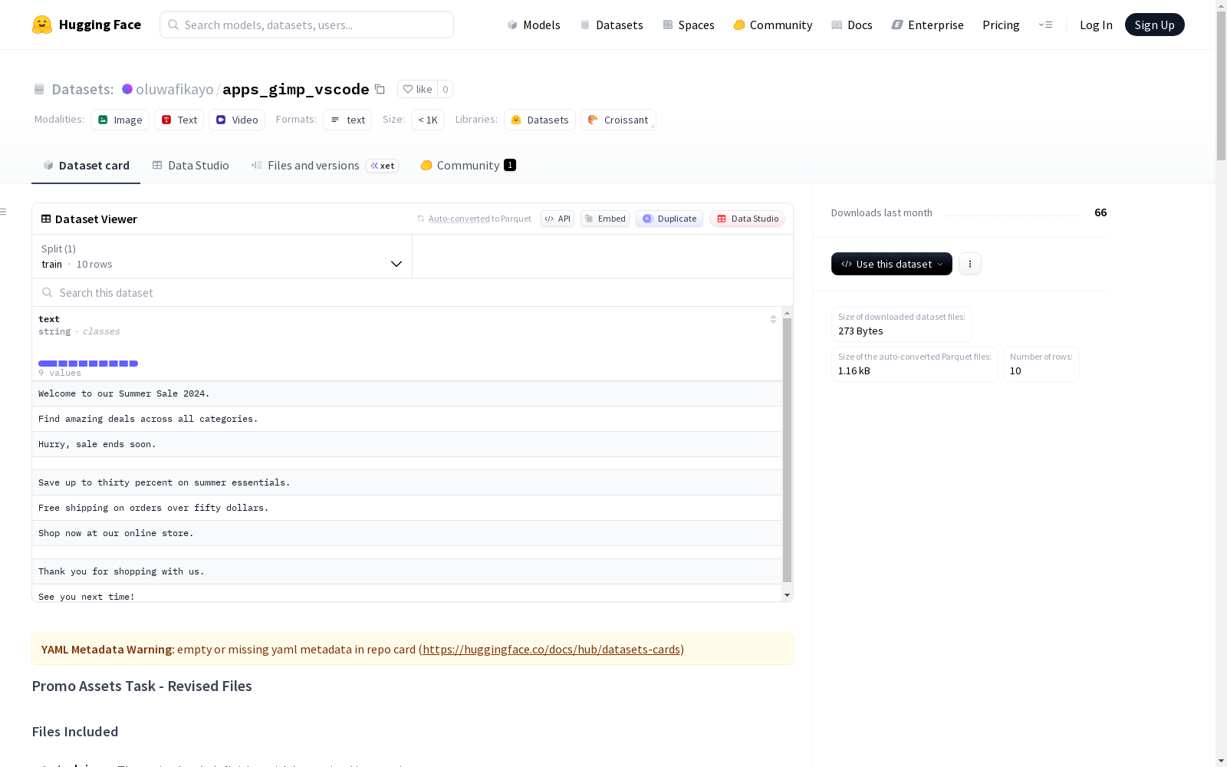1227x767 pixels.
Task: Click the dataset viewer vertical scrollbar
Action: [787, 450]
